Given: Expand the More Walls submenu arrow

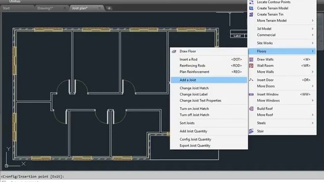Looking at the screenshot, I should (312, 72).
